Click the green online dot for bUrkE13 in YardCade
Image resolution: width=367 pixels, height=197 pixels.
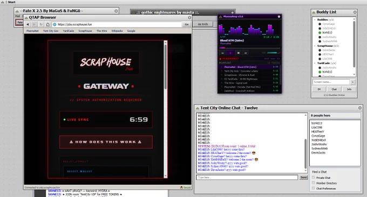(320, 72)
